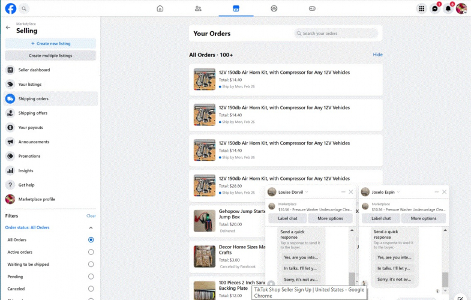Click the Announcements megaphone icon

click(x=10, y=142)
